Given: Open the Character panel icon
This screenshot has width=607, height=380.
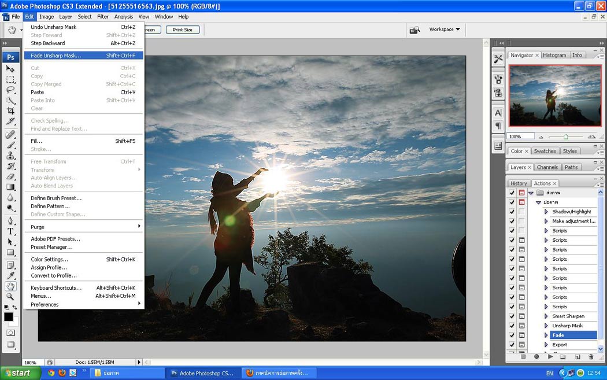Looking at the screenshot, I should coord(498,113).
